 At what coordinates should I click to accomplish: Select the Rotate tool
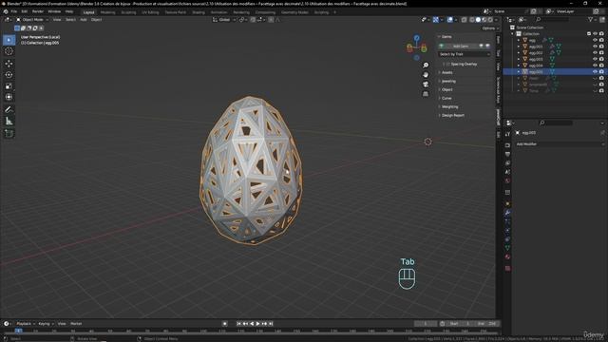click(x=9, y=75)
